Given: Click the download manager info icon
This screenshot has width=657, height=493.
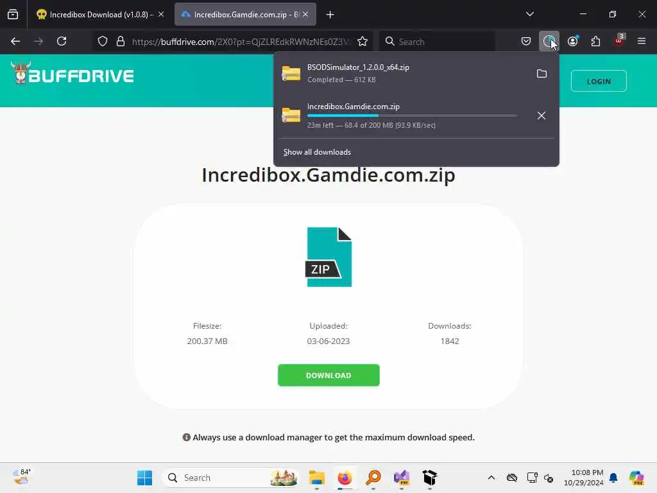Looking at the screenshot, I should (187, 437).
